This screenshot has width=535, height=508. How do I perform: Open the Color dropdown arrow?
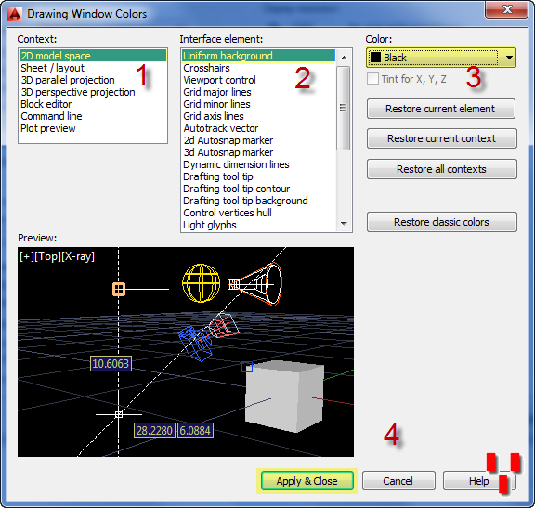click(509, 58)
